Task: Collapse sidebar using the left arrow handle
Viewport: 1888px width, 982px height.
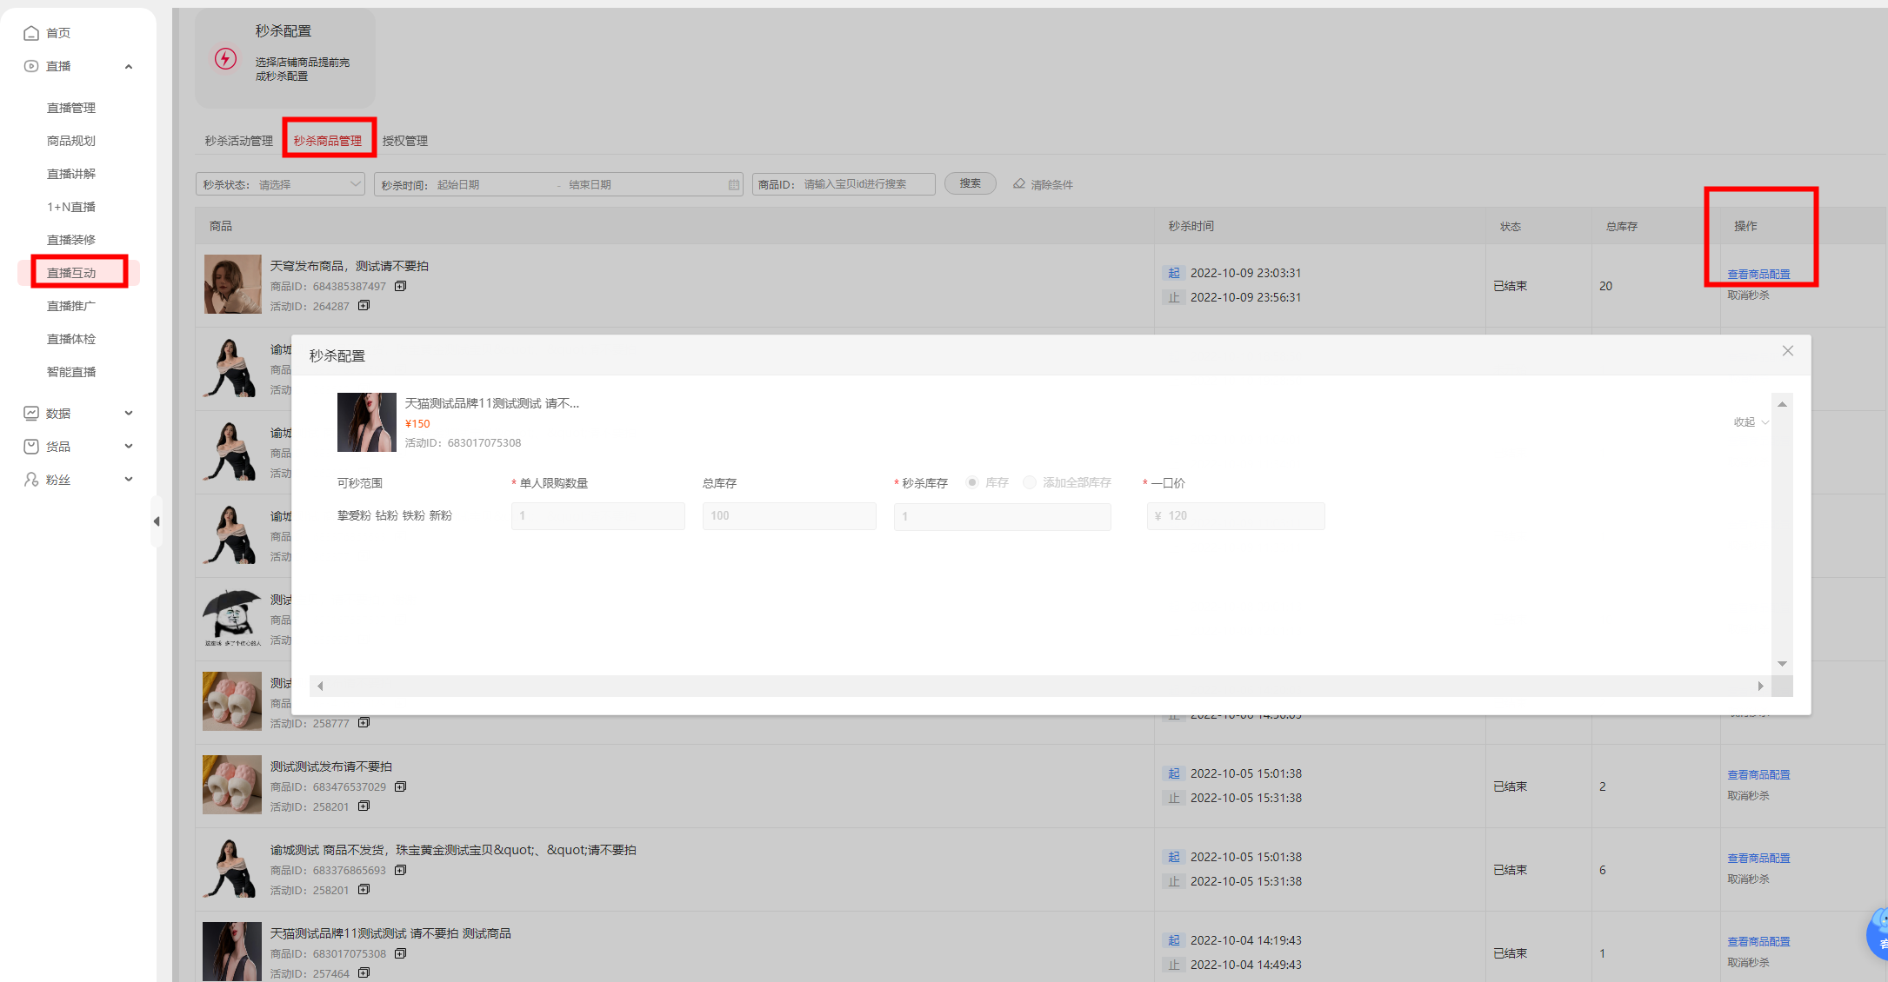Action: coord(157,521)
